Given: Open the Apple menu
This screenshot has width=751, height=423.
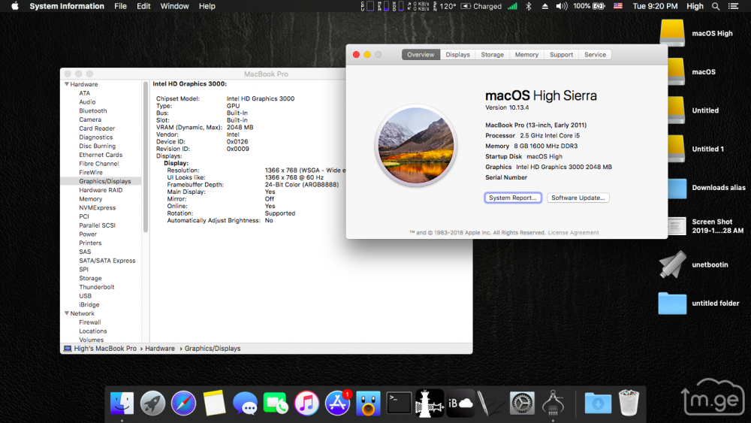Looking at the screenshot, I should coord(14,6).
